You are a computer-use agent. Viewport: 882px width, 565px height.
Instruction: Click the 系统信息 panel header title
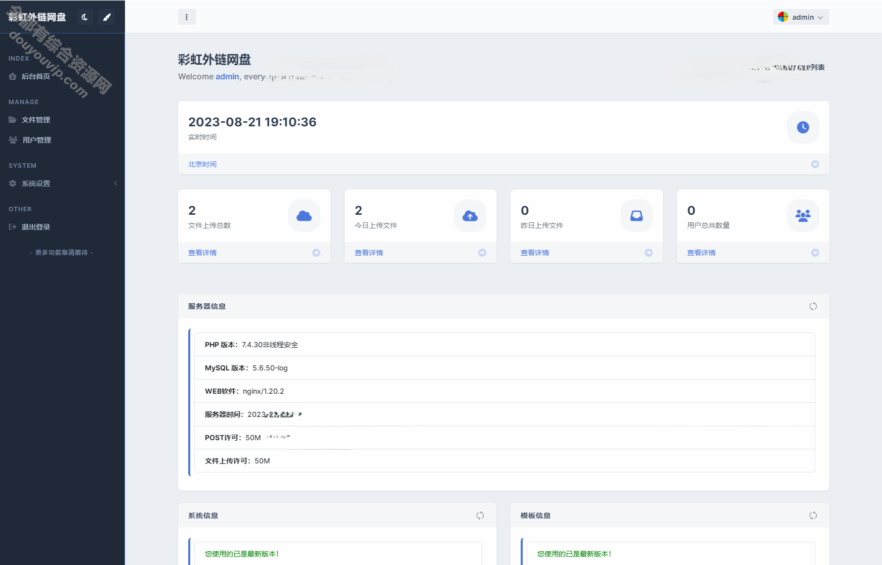tap(203, 515)
